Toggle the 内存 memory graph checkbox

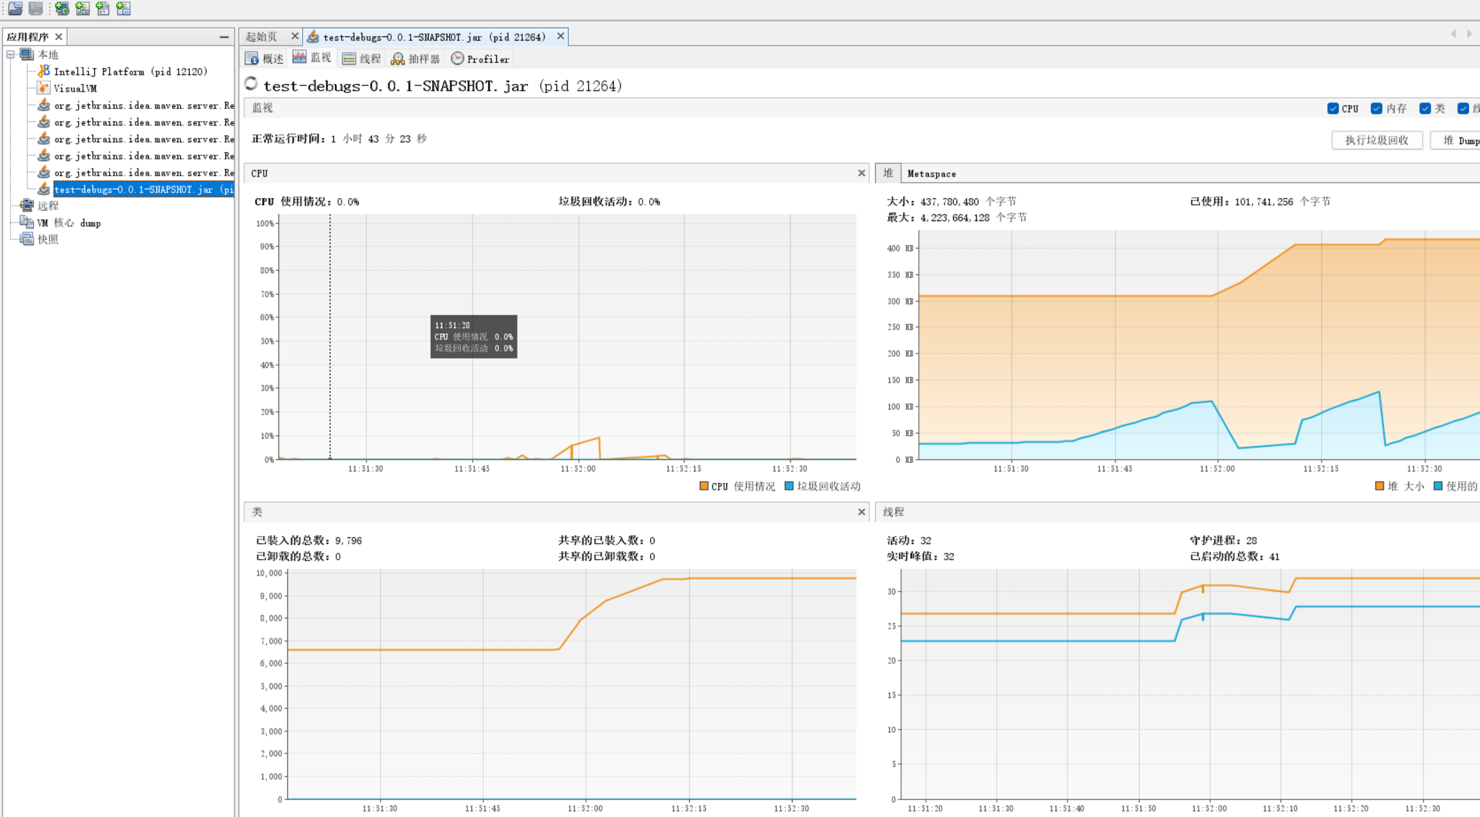pyautogui.click(x=1376, y=109)
